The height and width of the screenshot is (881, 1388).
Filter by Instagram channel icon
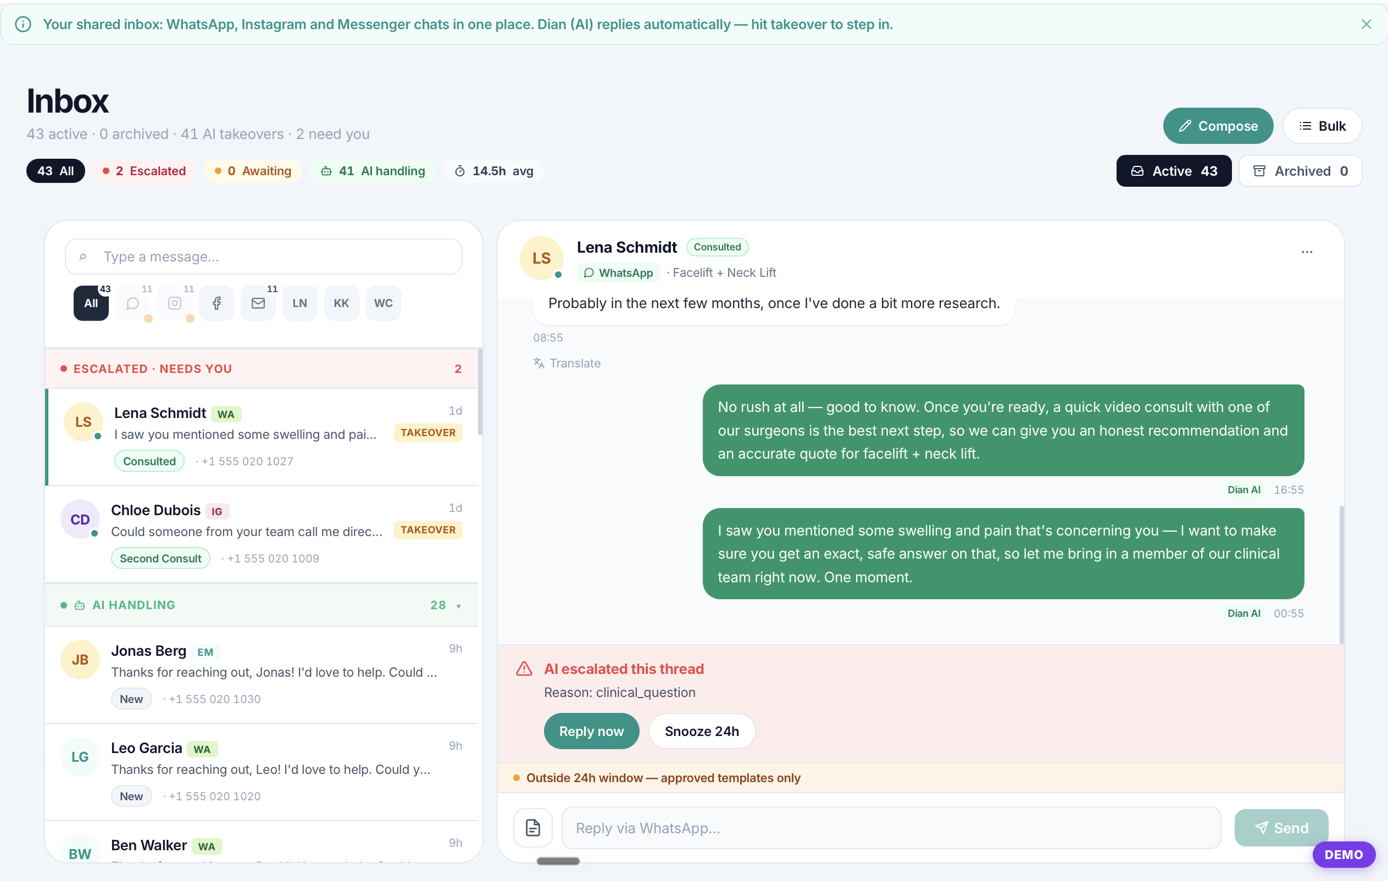(x=175, y=303)
